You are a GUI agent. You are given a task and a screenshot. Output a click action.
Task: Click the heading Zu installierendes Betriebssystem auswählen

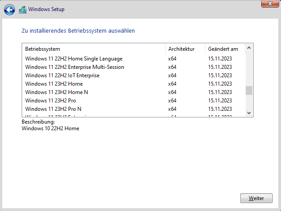[78, 31]
